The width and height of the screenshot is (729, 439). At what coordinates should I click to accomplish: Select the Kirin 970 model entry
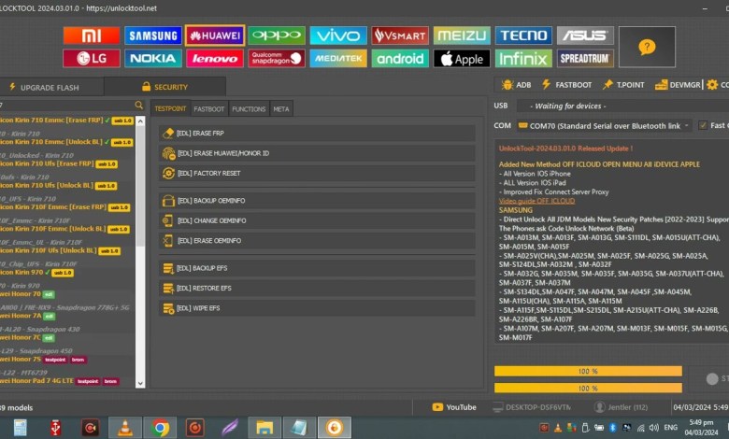[36, 272]
